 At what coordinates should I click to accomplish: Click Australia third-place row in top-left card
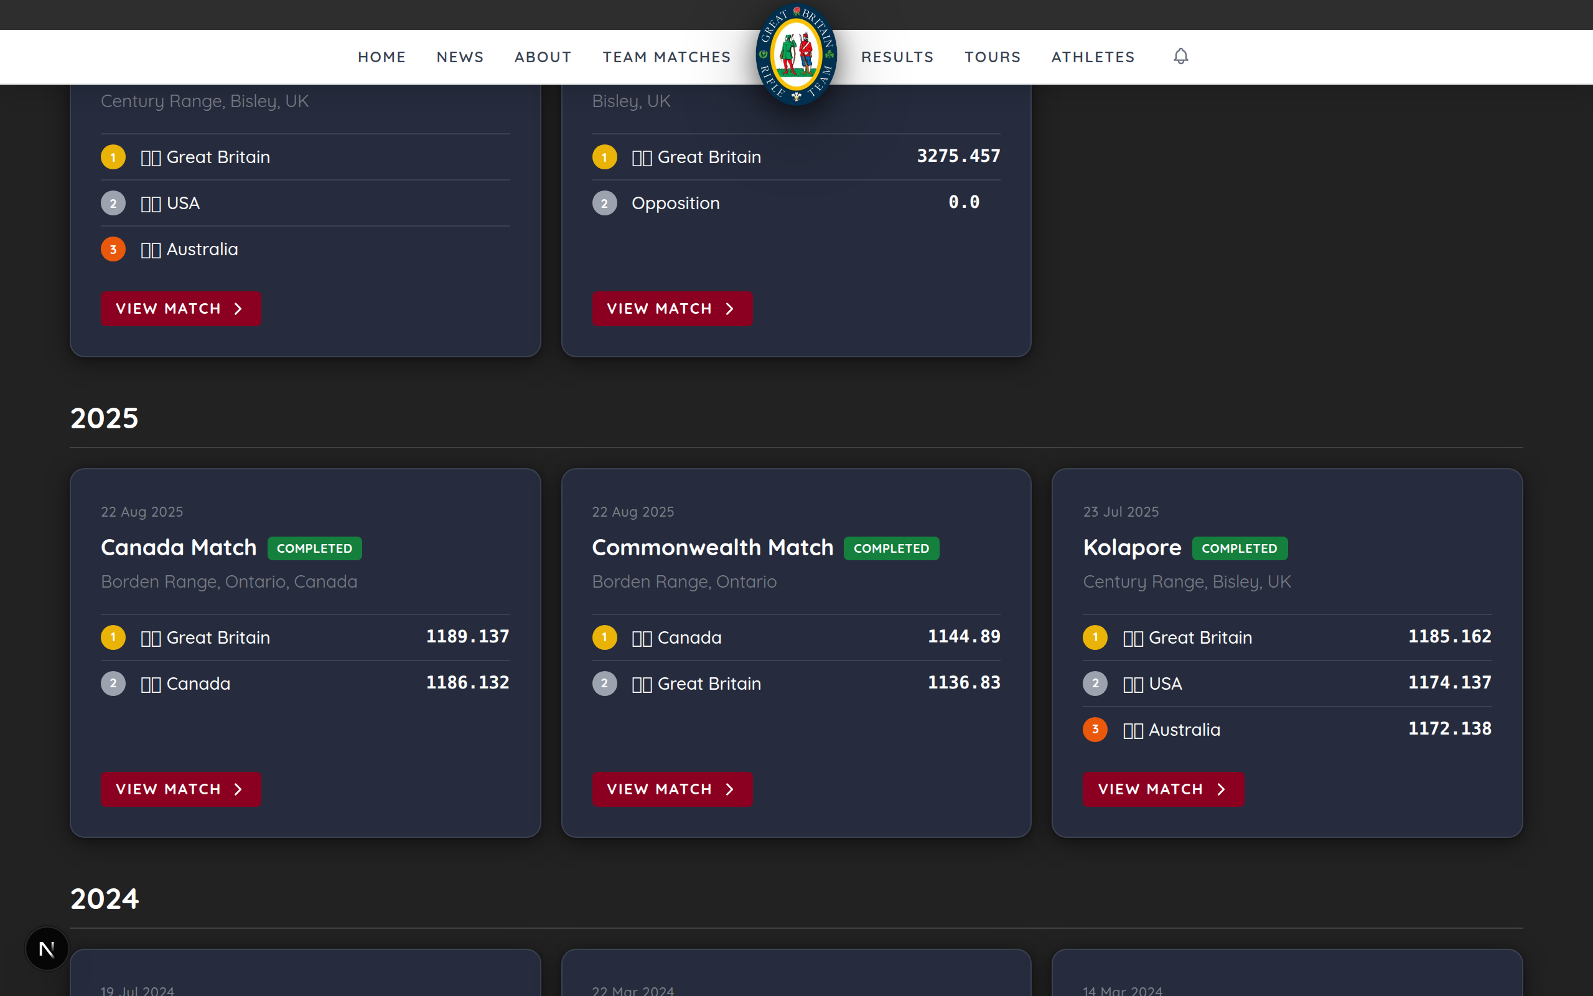pos(306,249)
